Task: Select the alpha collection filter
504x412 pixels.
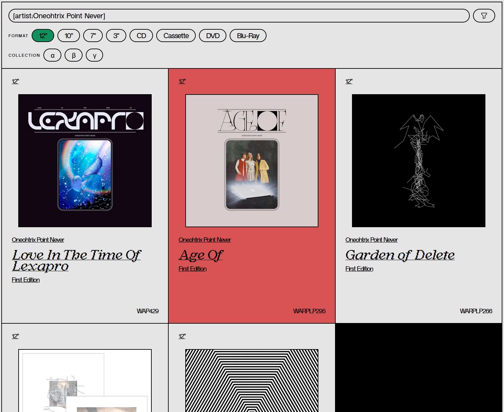Action: click(52, 55)
